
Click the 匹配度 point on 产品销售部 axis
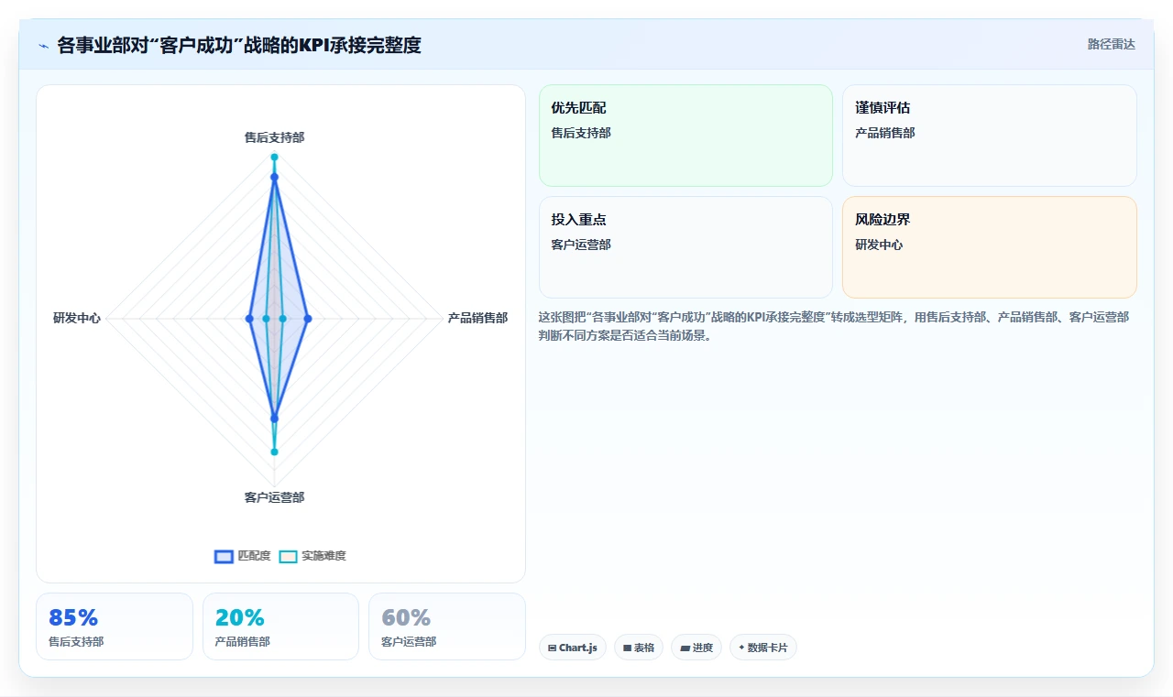tap(308, 319)
